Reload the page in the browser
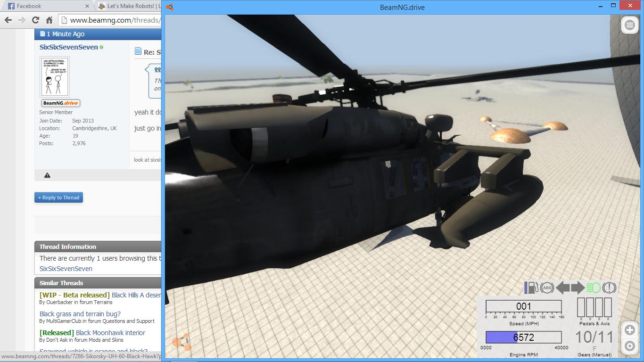The width and height of the screenshot is (644, 362). (x=35, y=20)
